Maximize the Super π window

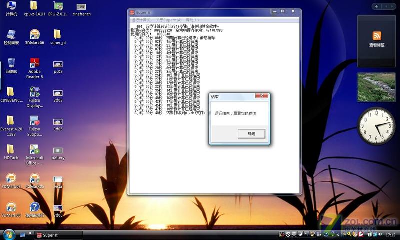pos(283,11)
